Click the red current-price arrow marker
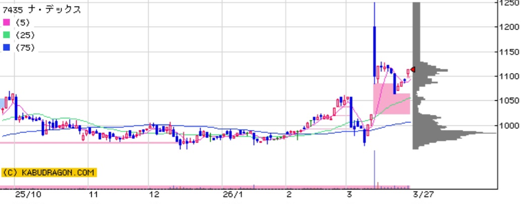The width and height of the screenshot is (532, 204). (412, 70)
